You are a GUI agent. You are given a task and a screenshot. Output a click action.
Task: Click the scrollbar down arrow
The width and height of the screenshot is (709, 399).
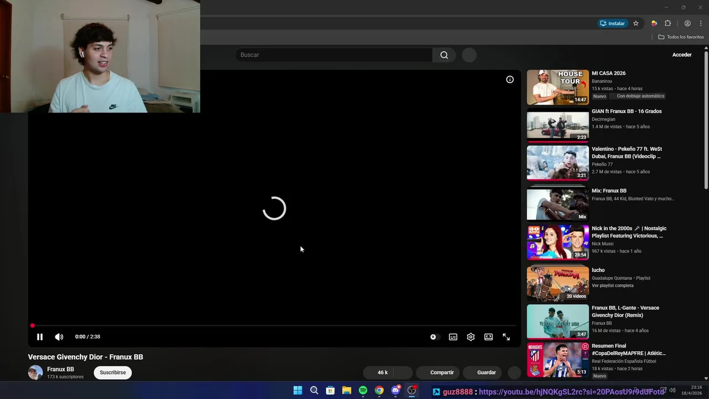coord(706,380)
